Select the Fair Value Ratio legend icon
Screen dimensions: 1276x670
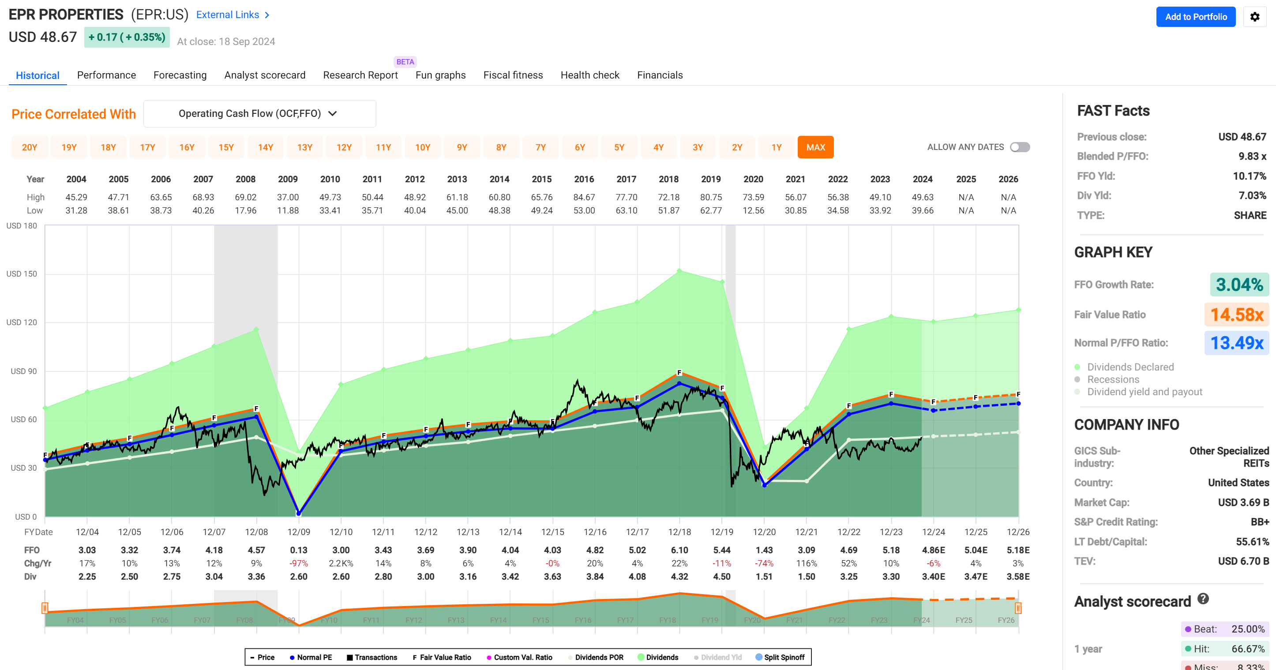click(x=415, y=657)
